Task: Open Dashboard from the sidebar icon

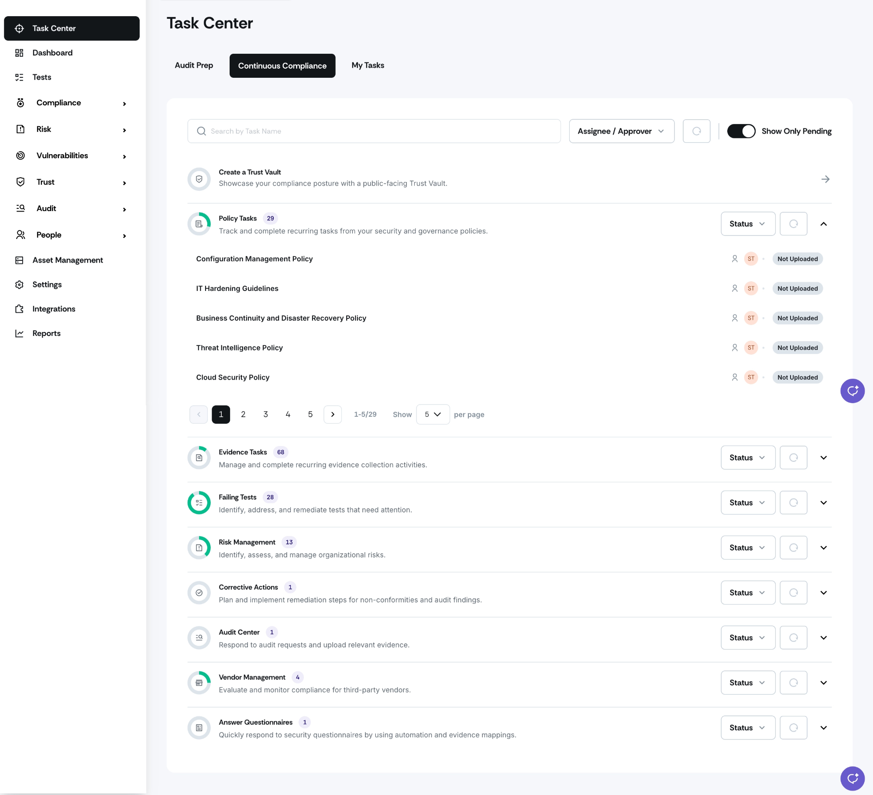Action: [x=19, y=53]
